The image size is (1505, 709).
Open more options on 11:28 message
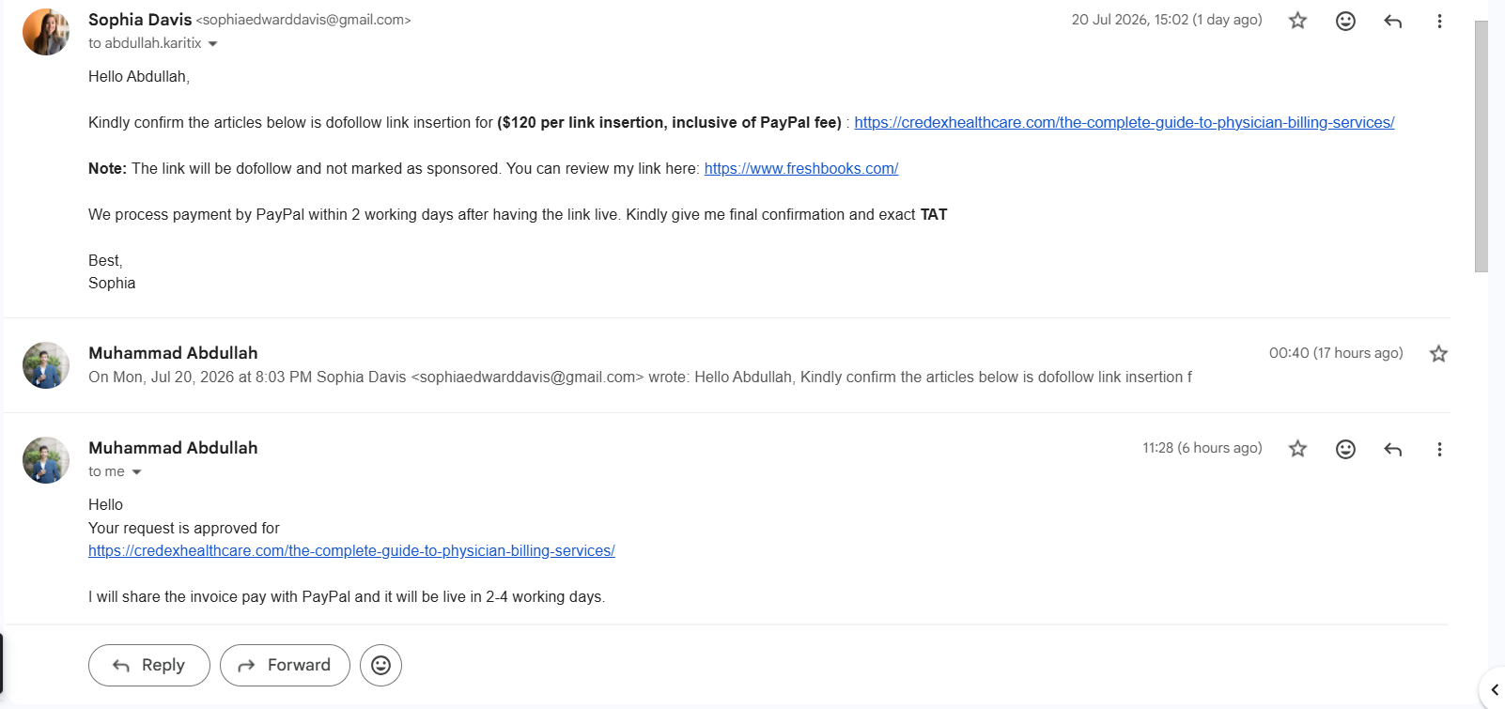coord(1439,449)
